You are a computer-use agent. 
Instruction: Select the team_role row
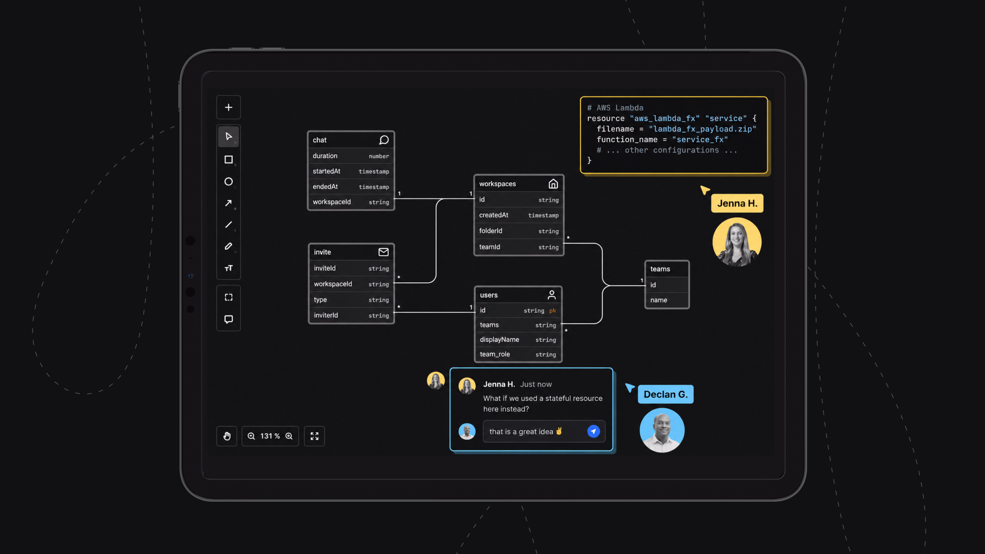pos(518,354)
